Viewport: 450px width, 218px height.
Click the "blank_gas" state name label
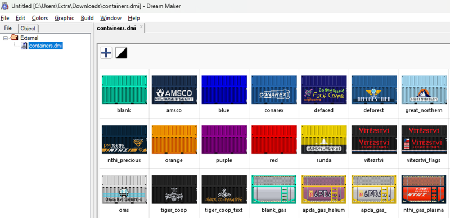point(274,210)
